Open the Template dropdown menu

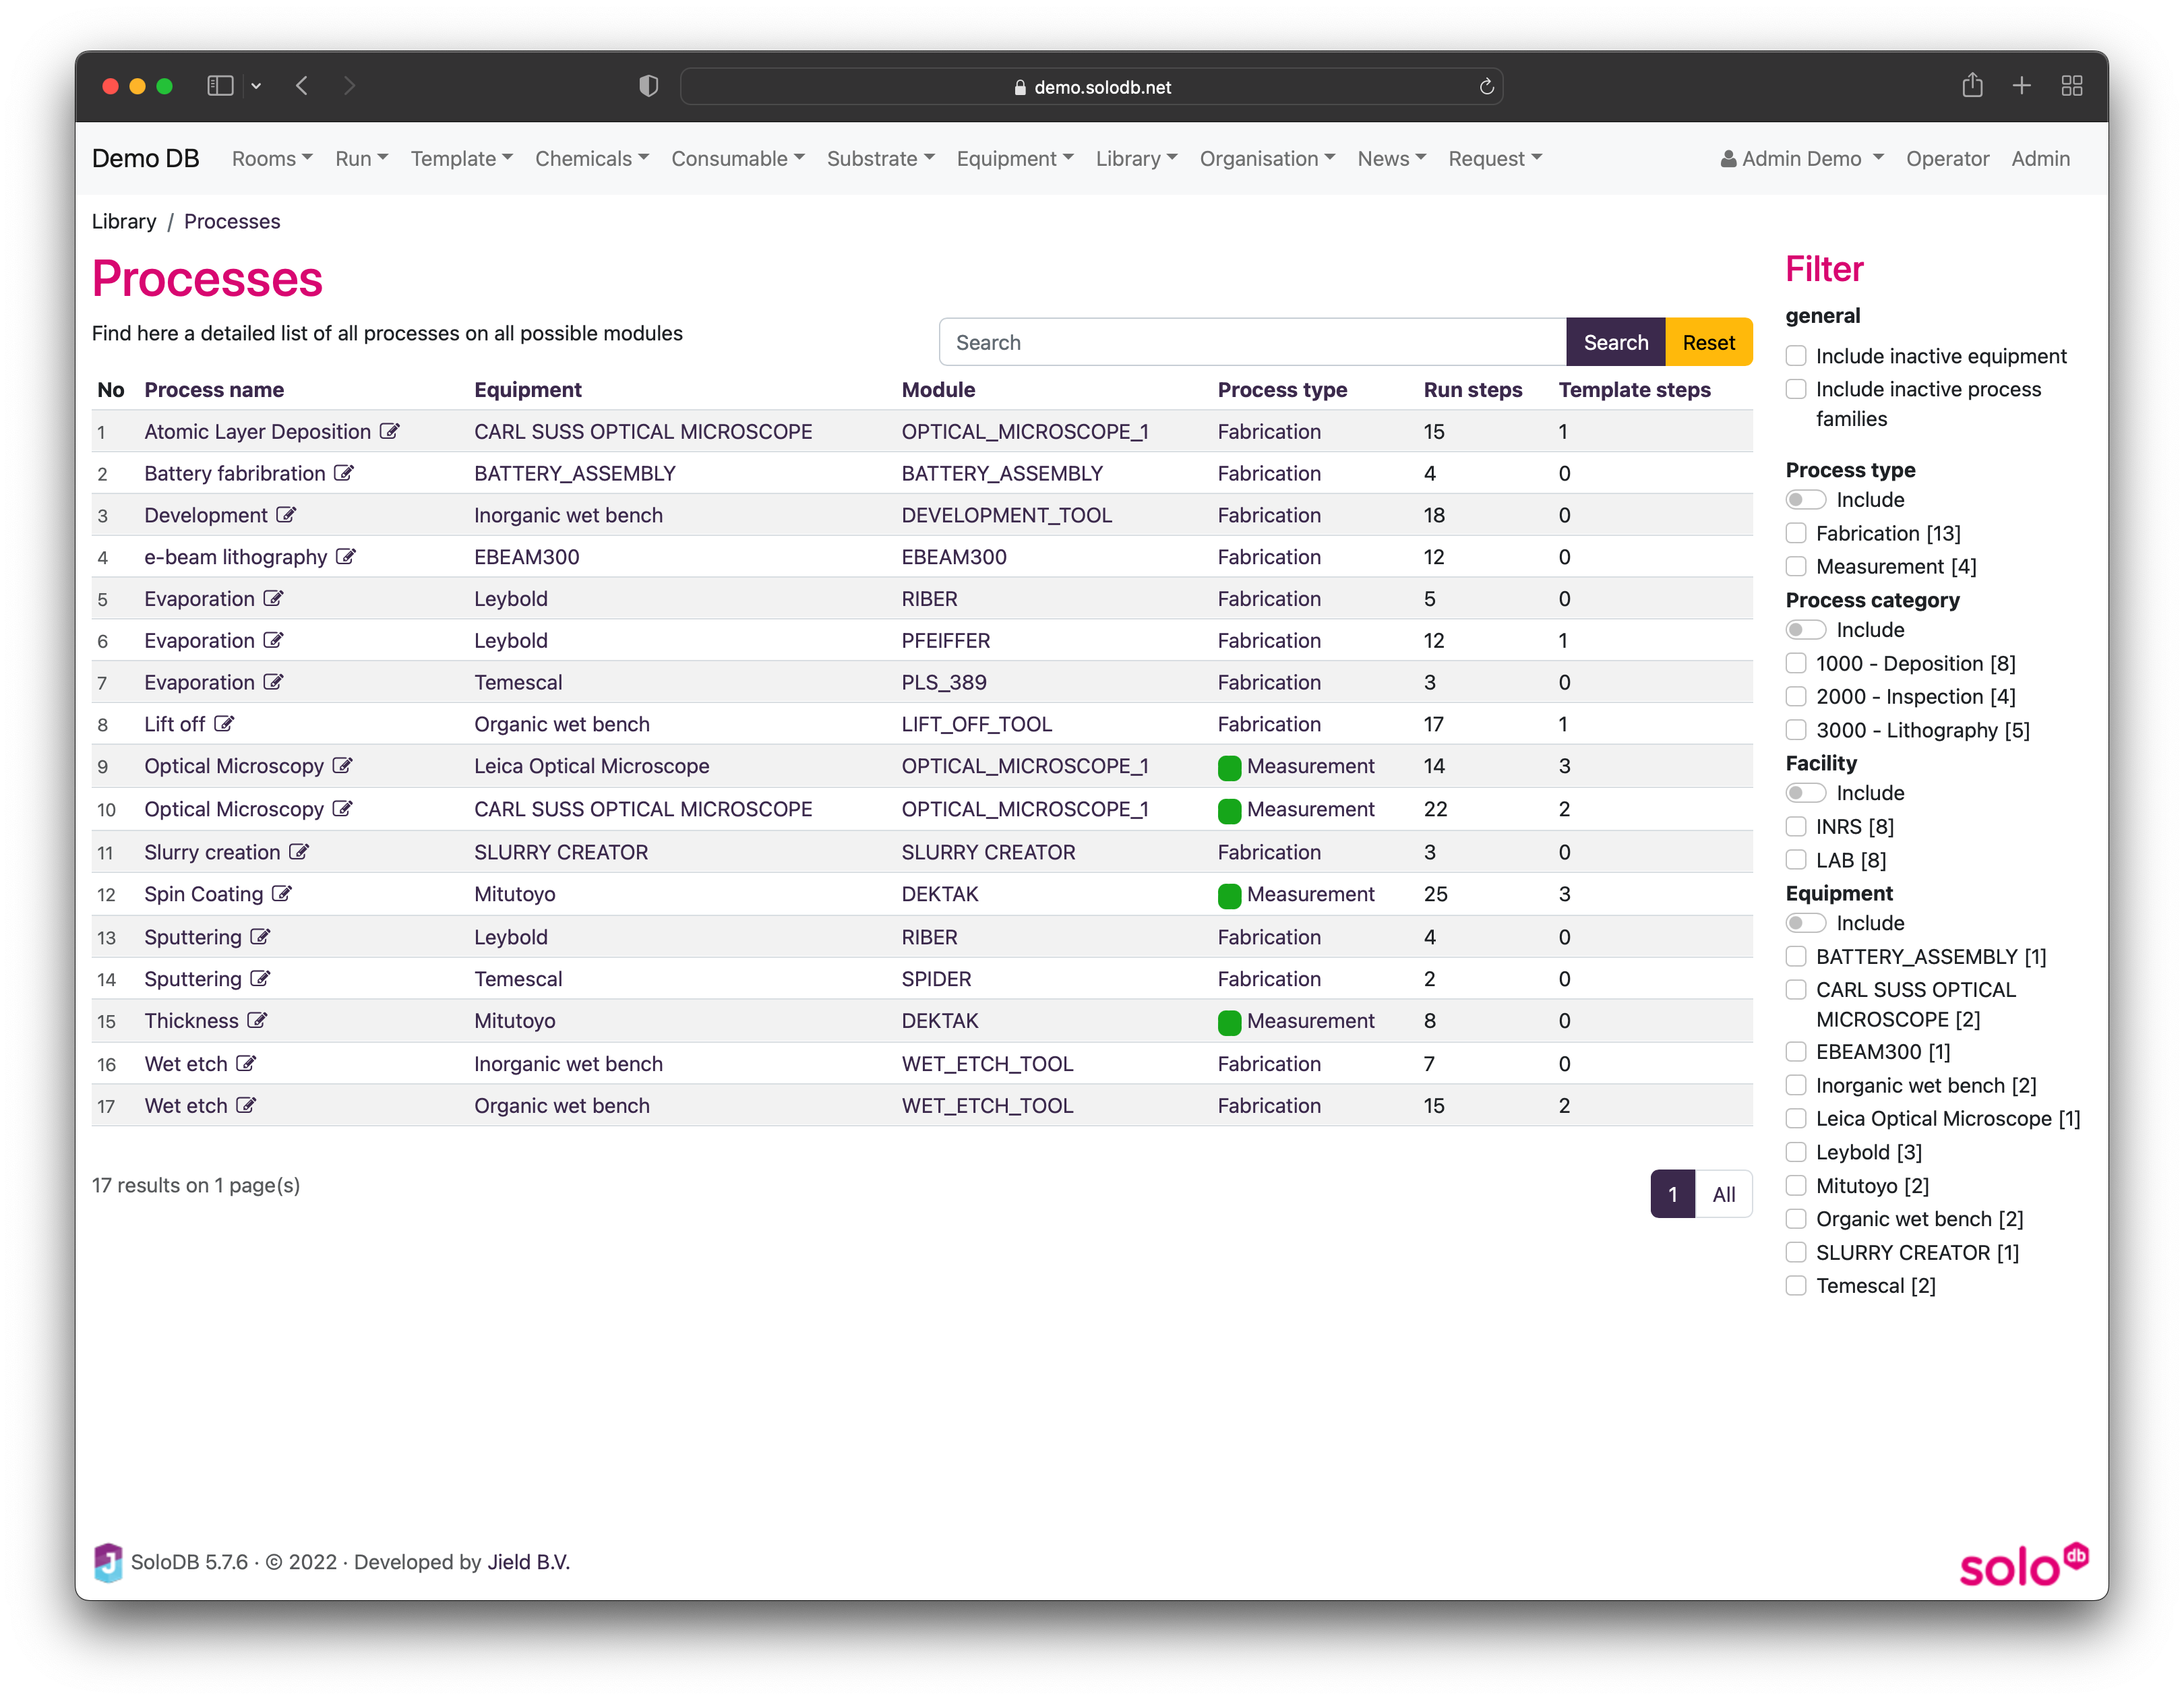[461, 158]
